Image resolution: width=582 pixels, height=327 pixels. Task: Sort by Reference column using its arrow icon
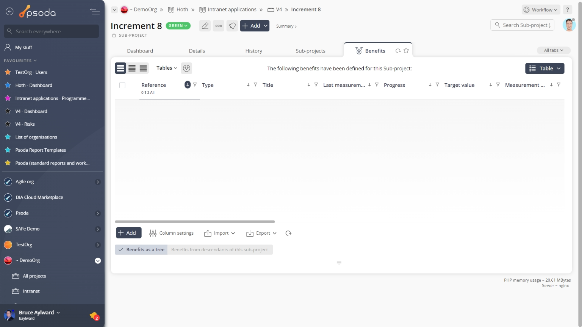pos(188,85)
